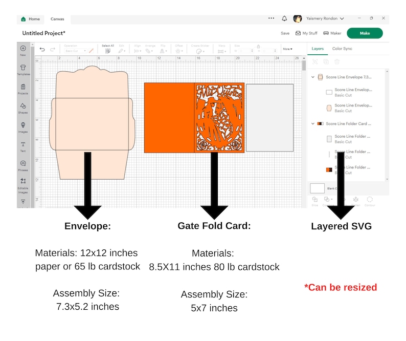
Task: Open notifications bell
Action: 284,18
